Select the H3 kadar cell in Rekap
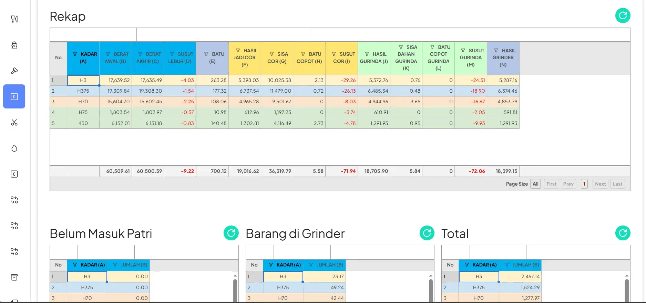Image resolution: width=646 pixels, height=303 pixels. pos(83,80)
